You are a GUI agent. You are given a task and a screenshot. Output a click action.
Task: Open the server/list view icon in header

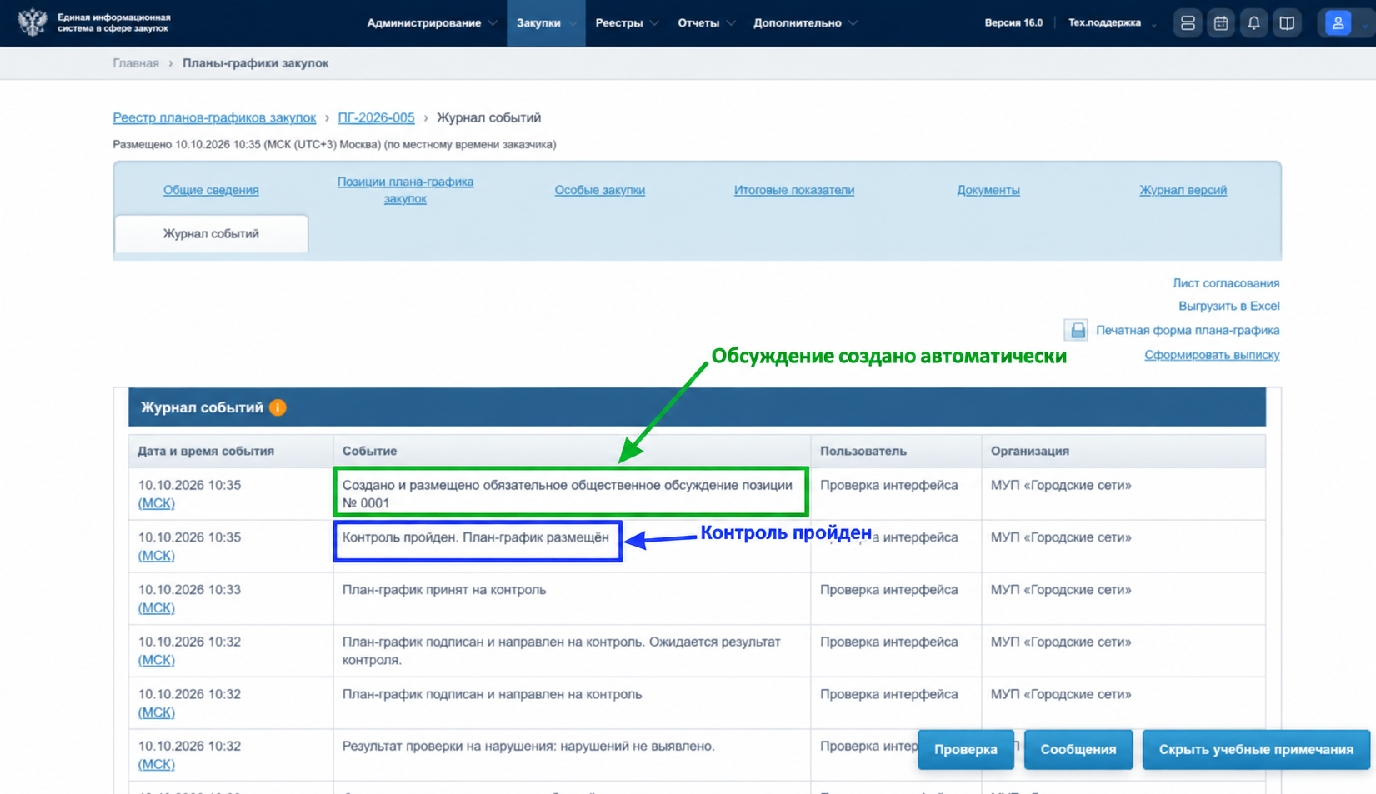tap(1188, 23)
